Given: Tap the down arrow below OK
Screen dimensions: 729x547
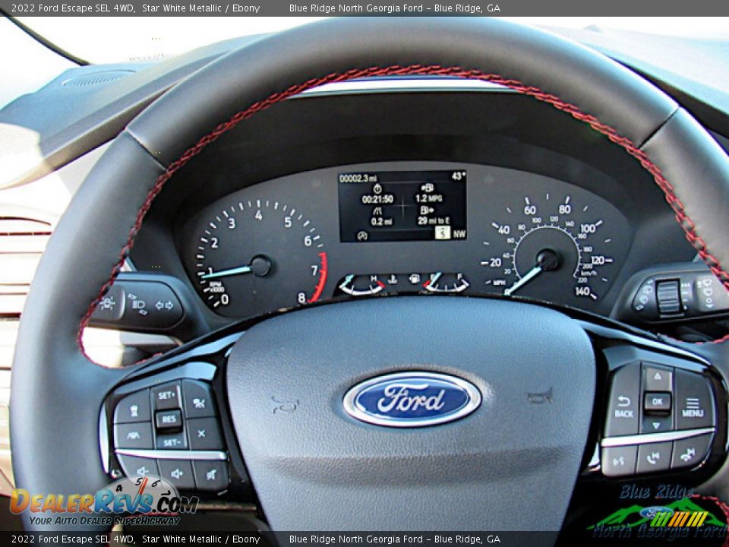Looking at the screenshot, I should point(655,424).
